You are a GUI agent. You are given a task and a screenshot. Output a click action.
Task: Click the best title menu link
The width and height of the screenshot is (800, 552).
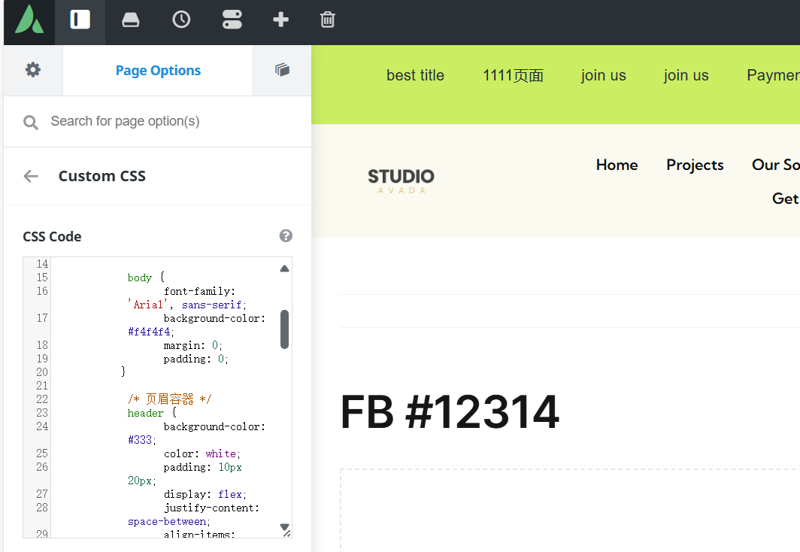tap(415, 75)
